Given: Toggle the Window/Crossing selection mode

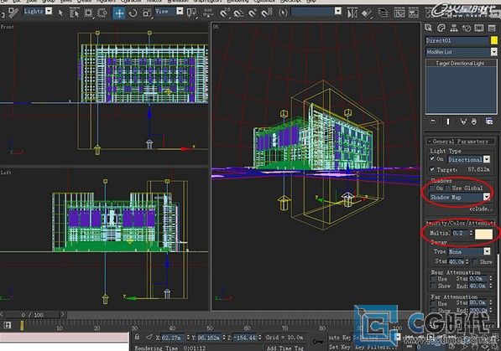Looking at the screenshot, I should [102, 13].
